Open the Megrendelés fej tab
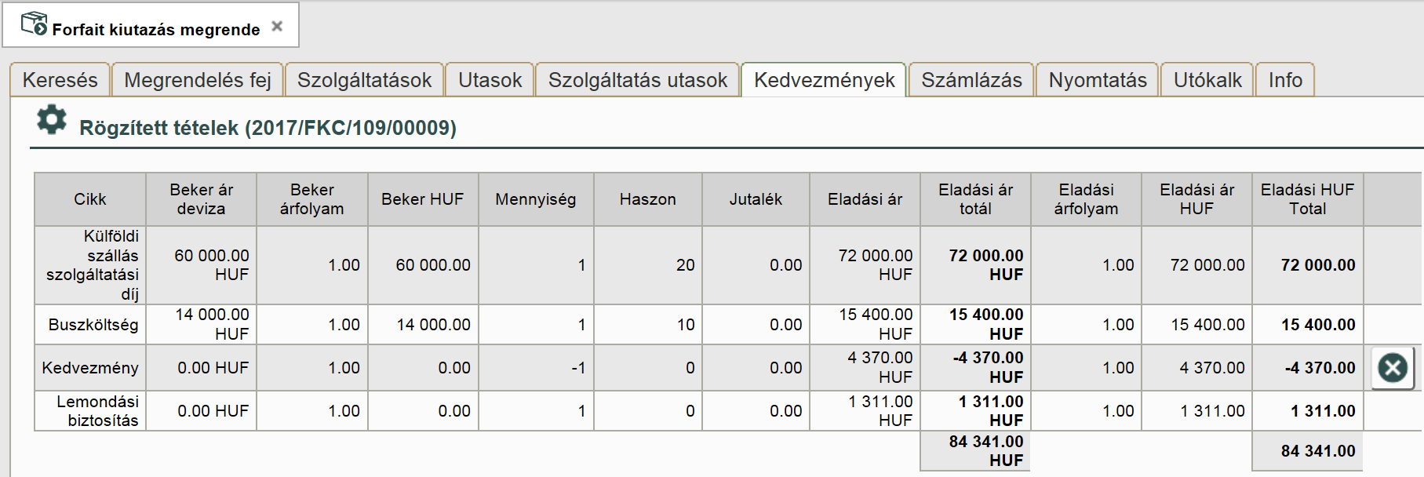Viewport: 1424px width, 477px height. coord(198,80)
